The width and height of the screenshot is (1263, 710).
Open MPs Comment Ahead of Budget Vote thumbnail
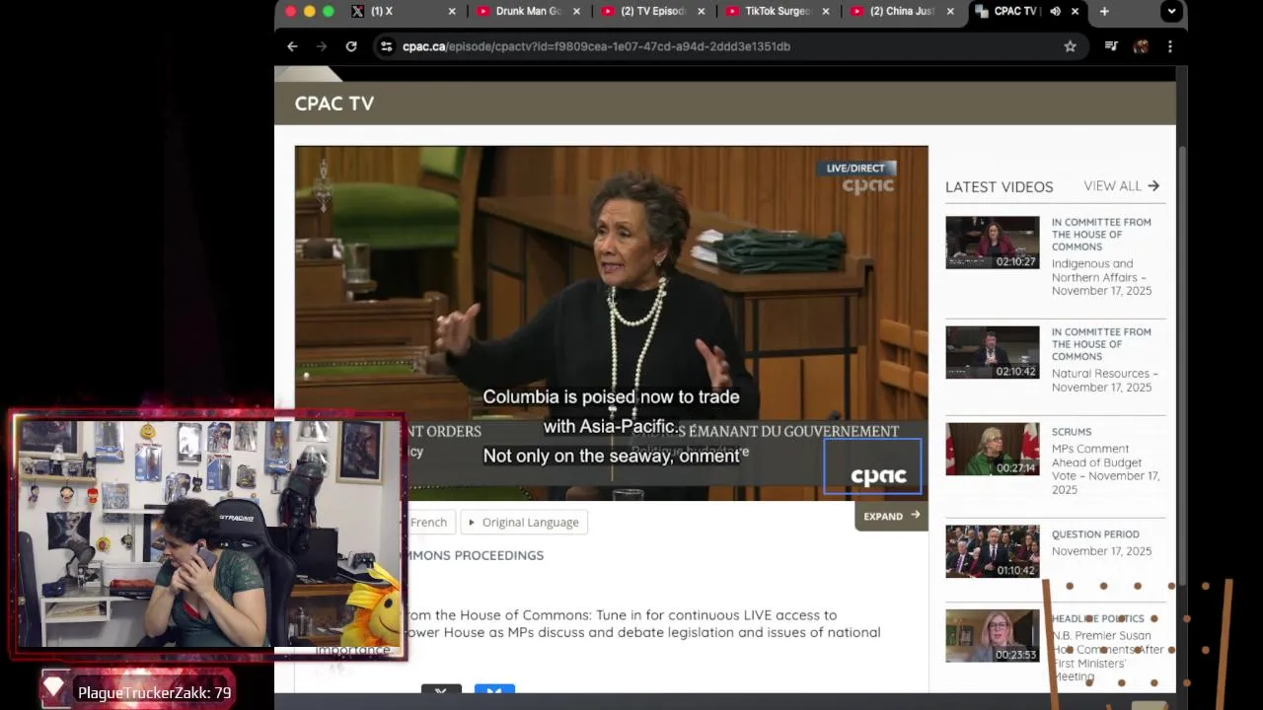(x=992, y=450)
